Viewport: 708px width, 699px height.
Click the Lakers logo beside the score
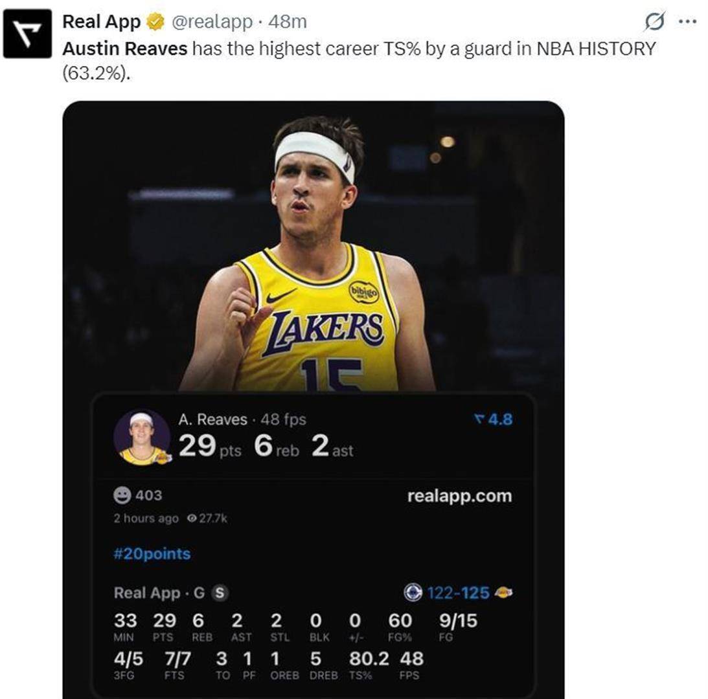(503, 592)
